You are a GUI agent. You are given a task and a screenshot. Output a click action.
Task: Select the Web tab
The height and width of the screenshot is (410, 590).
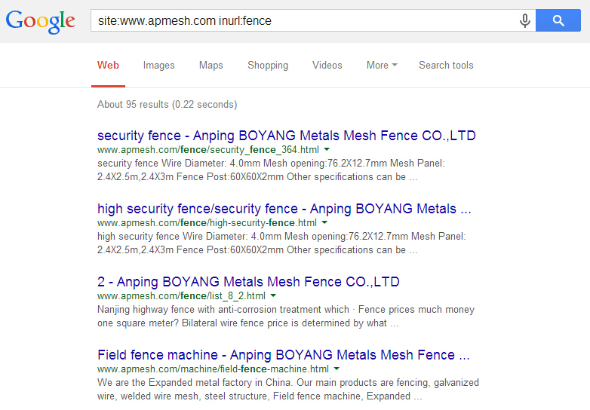tap(108, 66)
